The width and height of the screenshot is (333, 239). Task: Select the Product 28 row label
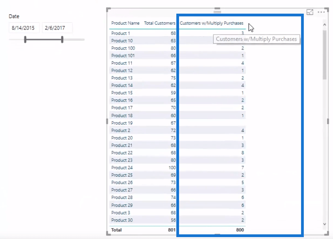click(122, 198)
